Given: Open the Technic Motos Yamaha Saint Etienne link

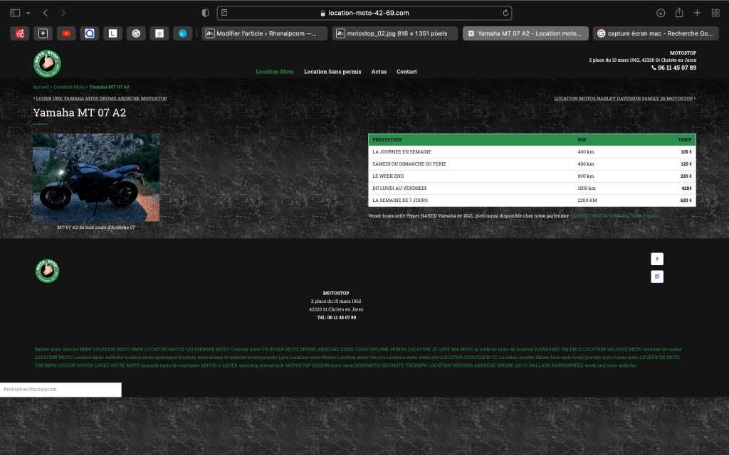Looking at the screenshot, I should [x=614, y=216].
